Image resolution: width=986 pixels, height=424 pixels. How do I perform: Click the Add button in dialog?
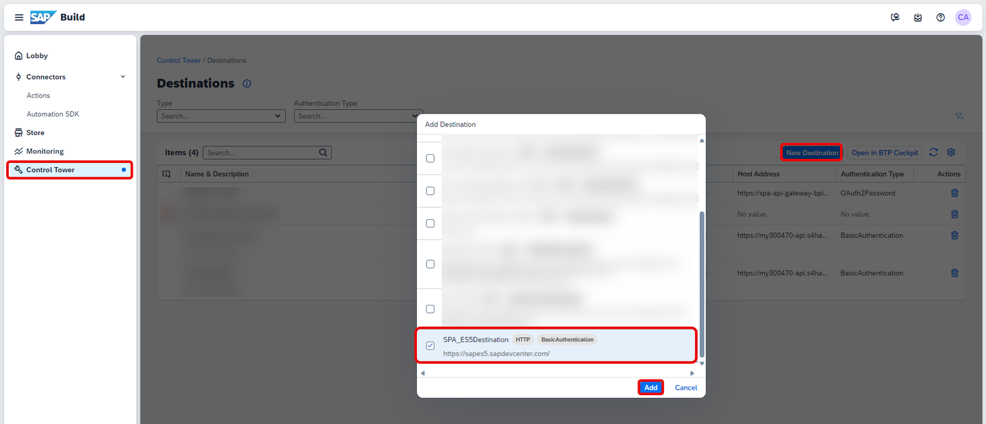pyautogui.click(x=650, y=388)
